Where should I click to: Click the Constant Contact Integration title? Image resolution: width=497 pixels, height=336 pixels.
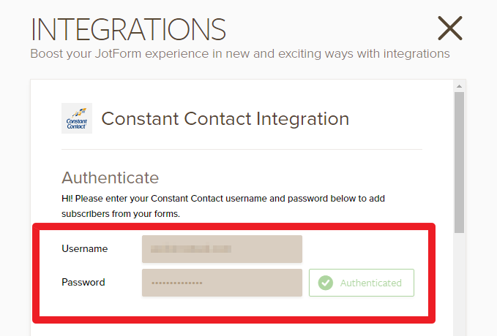225,118
